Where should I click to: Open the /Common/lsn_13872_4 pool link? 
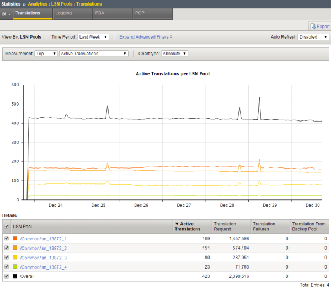click(43, 266)
